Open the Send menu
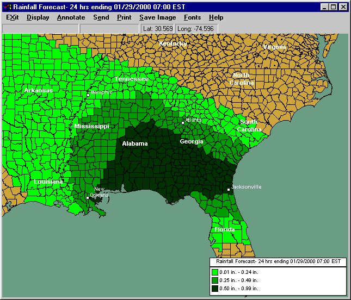This screenshot has width=351, height=300. (x=101, y=17)
